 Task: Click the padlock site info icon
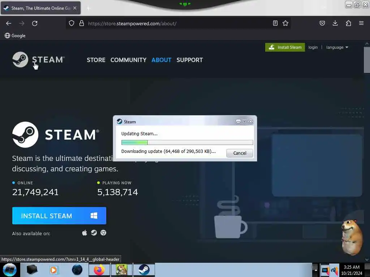point(82,23)
